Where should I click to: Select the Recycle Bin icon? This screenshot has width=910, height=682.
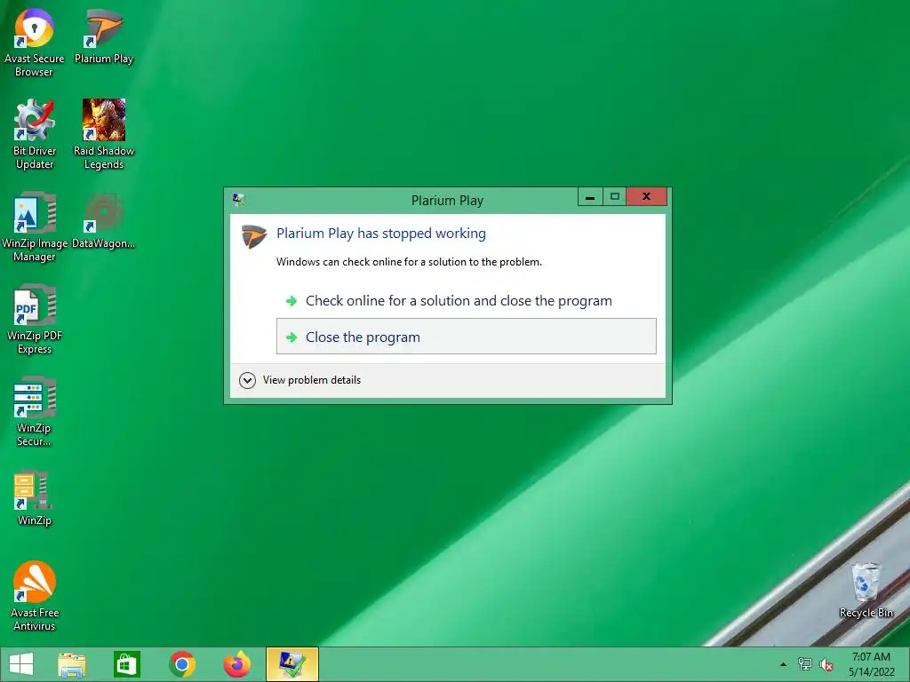(866, 591)
